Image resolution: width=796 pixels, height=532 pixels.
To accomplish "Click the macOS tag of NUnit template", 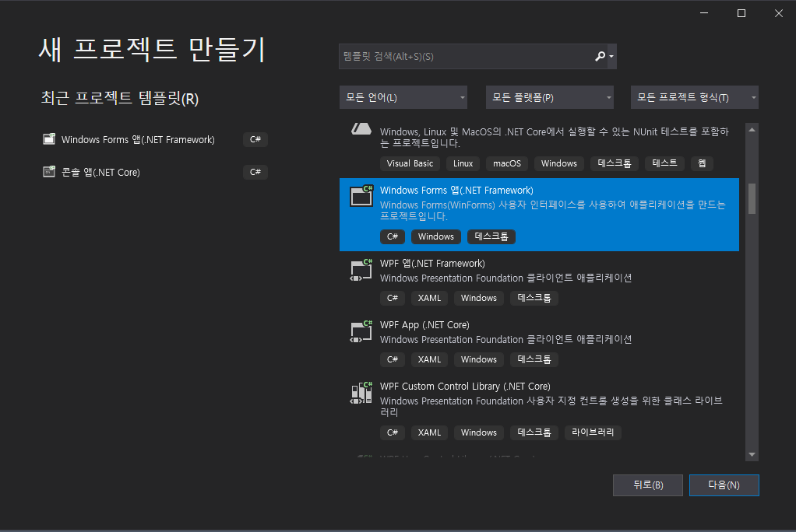I will coord(506,163).
